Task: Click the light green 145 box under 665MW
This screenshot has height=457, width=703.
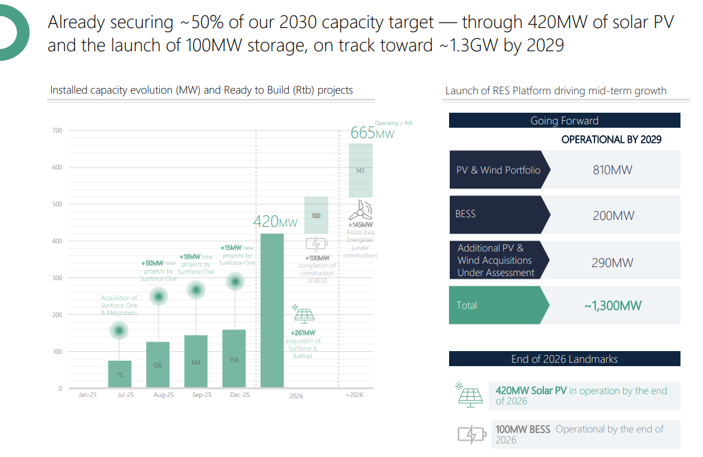Action: click(x=360, y=171)
